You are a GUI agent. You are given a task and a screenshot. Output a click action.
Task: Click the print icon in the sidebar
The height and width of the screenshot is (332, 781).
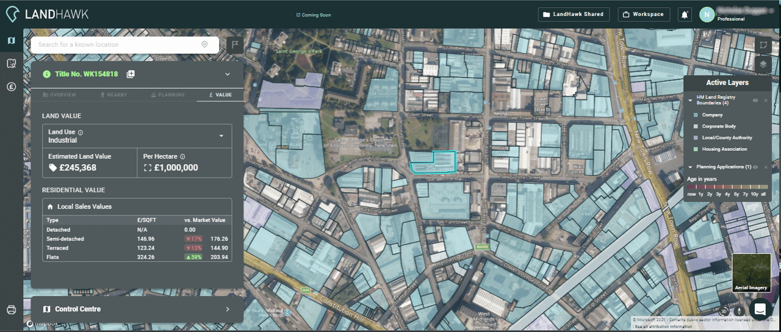11,309
